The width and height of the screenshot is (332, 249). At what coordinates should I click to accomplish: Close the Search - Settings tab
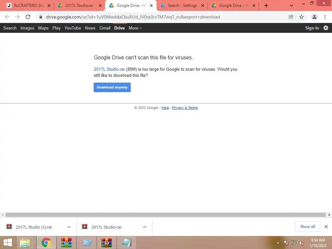(203, 6)
